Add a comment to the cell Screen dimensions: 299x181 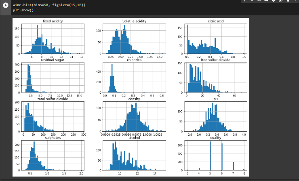point(266,1)
